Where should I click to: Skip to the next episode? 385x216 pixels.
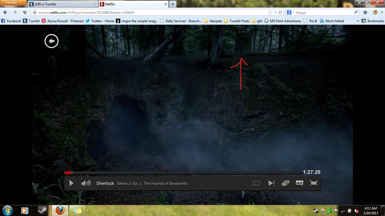[271, 183]
